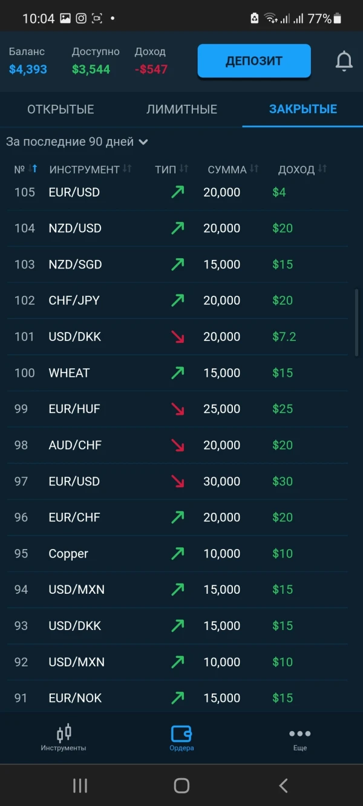This screenshot has height=806, width=363.
Task: Click the orders list scrollbar
Action: 356,322
